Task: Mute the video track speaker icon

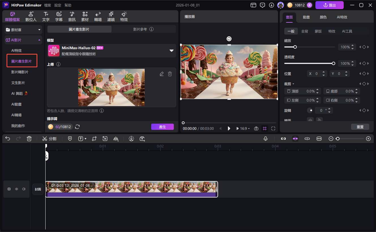Action: pos(24,189)
